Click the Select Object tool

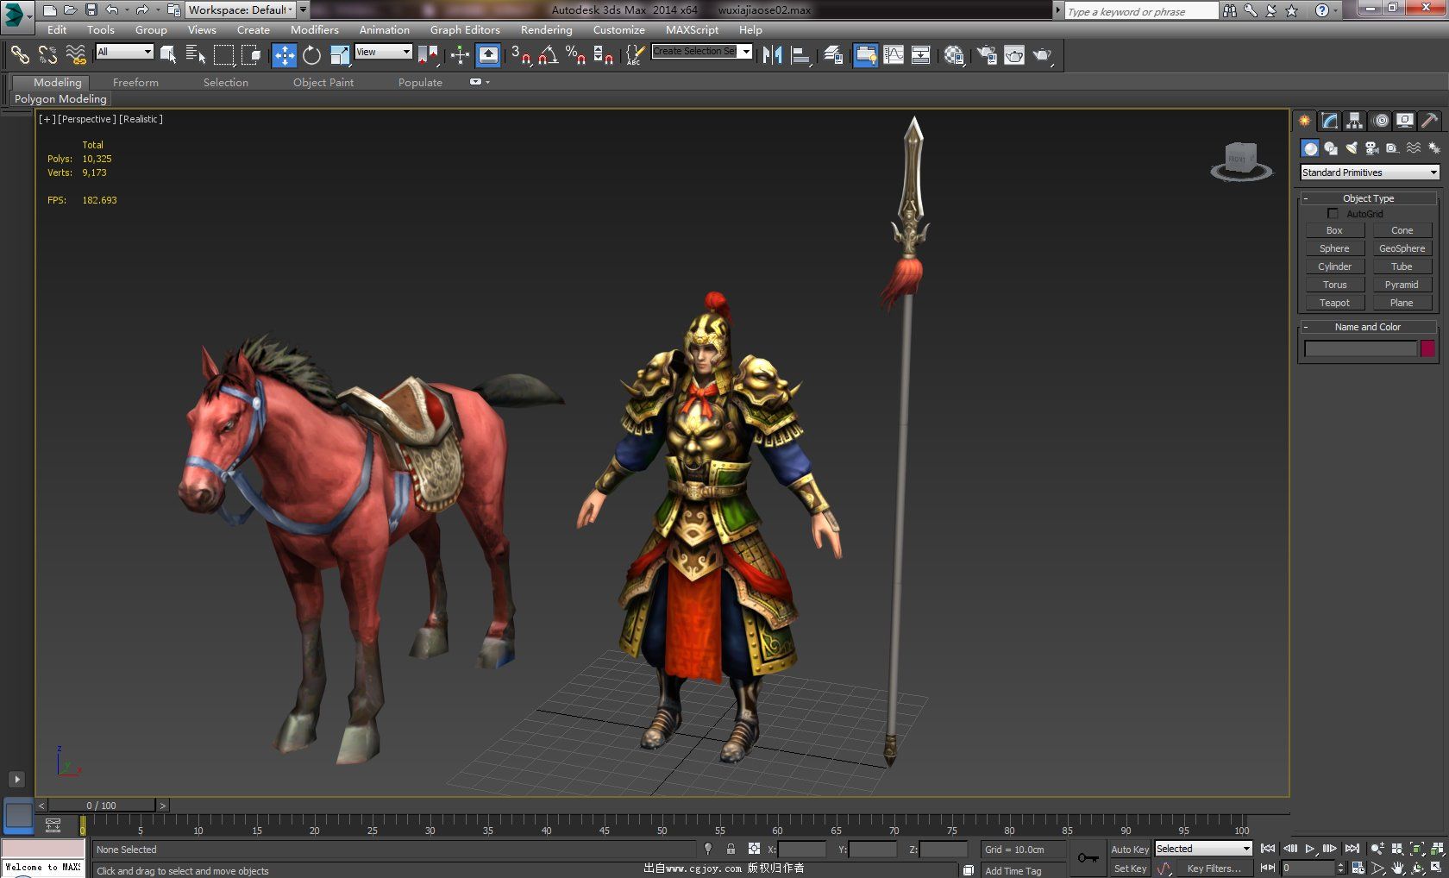(168, 55)
